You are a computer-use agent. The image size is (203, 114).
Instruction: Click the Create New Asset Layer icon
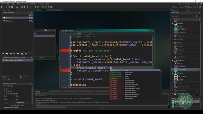pyautogui.click(x=18, y=54)
